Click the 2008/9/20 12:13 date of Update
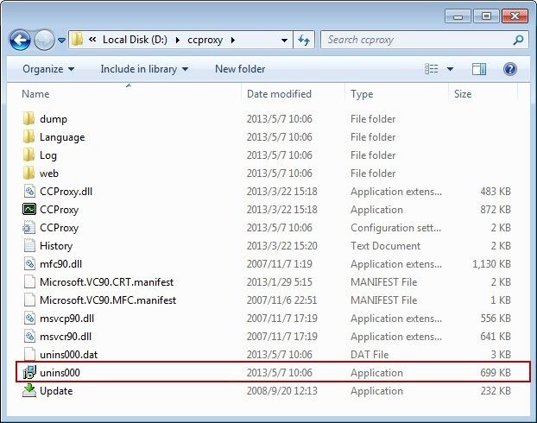 [281, 391]
